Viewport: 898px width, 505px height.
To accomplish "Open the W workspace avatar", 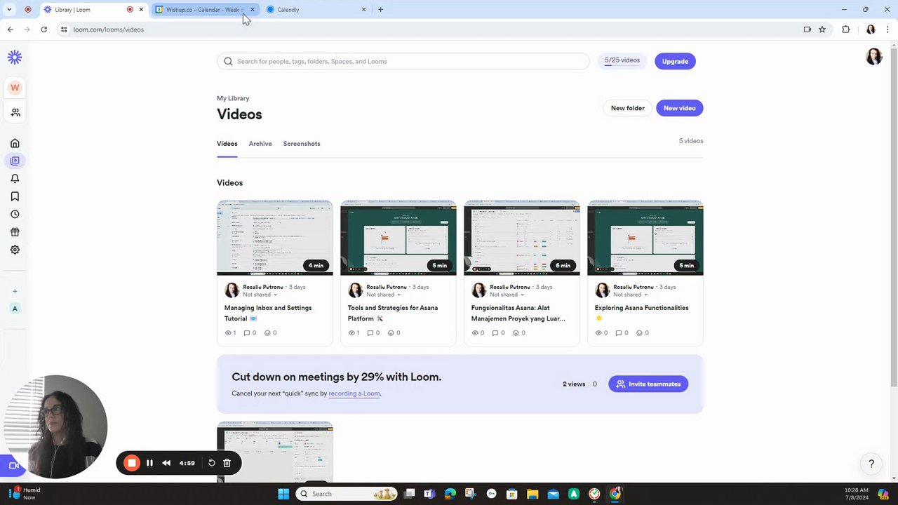I will click(x=15, y=88).
